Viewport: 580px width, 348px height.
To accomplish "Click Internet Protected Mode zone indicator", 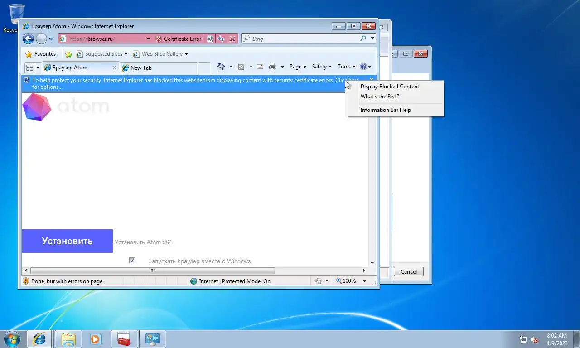I will click(230, 281).
